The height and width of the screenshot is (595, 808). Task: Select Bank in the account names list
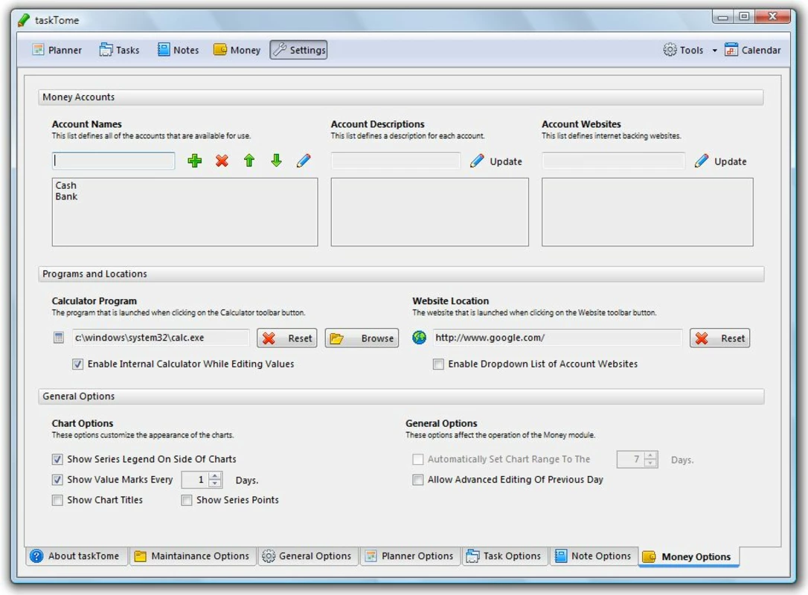66,197
